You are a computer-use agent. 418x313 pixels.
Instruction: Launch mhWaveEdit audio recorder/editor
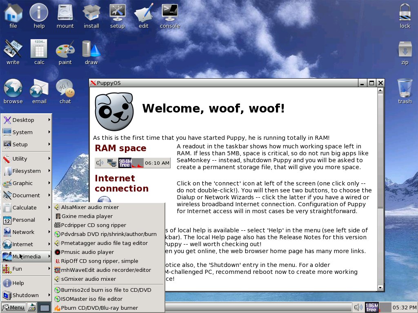pos(109,271)
